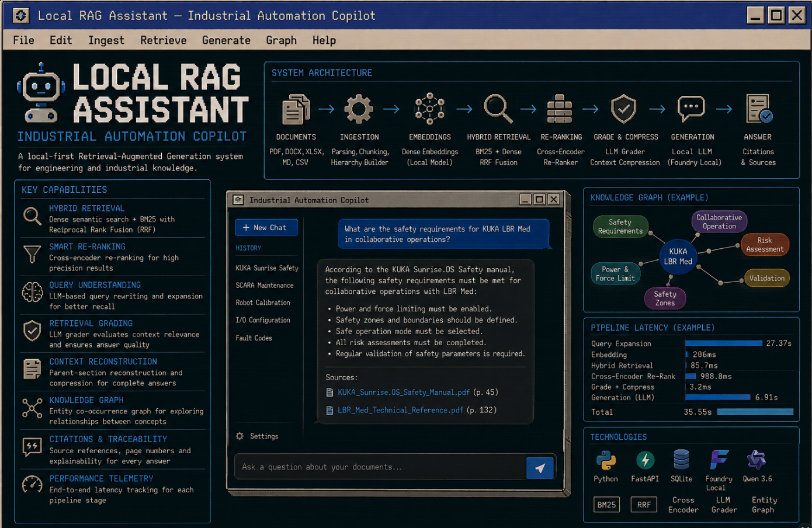Open the Robot Calibration history chat

coord(263,303)
